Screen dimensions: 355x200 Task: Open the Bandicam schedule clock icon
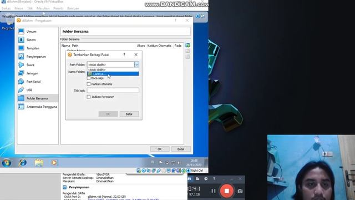pyautogui.click(x=206, y=179)
